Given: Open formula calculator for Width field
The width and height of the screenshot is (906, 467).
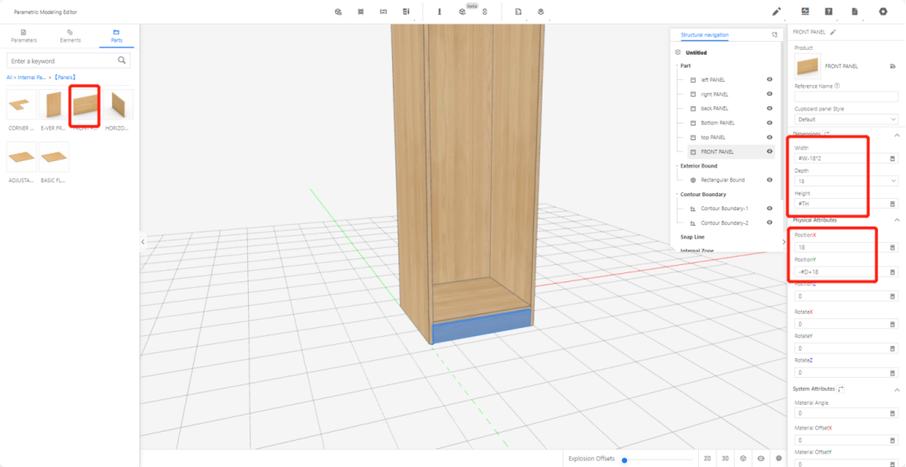Looking at the screenshot, I should tap(892, 159).
